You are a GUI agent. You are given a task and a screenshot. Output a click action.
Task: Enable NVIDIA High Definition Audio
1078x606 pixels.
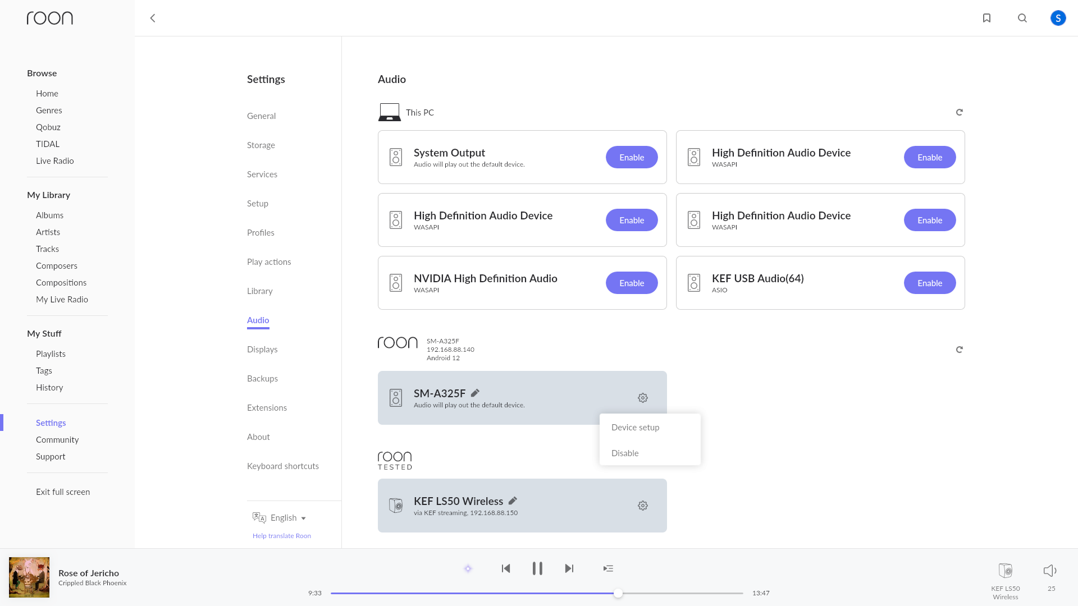click(x=632, y=283)
